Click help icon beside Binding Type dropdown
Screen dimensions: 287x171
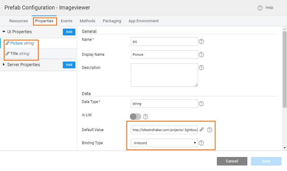coord(201,143)
